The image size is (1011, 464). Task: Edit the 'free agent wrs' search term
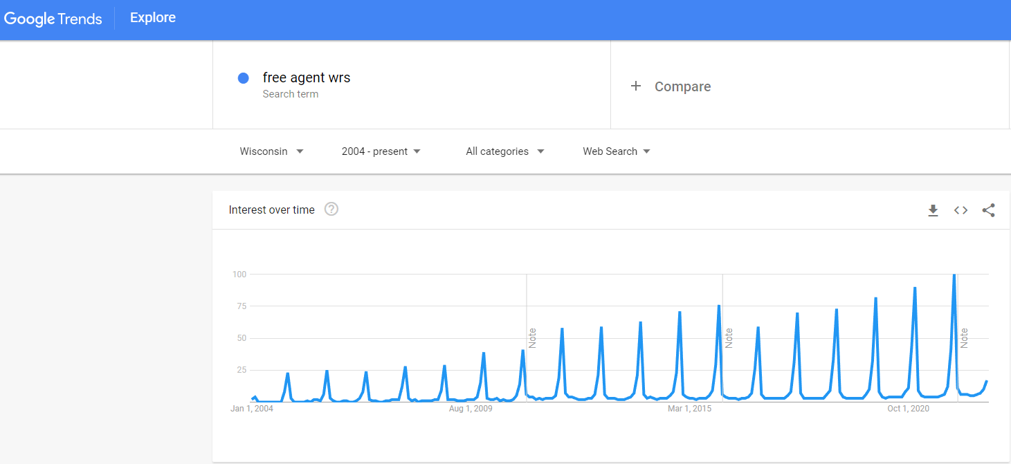tap(307, 77)
